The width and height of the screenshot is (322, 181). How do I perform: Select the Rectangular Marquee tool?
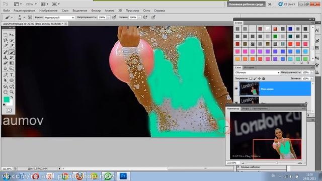(6, 35)
